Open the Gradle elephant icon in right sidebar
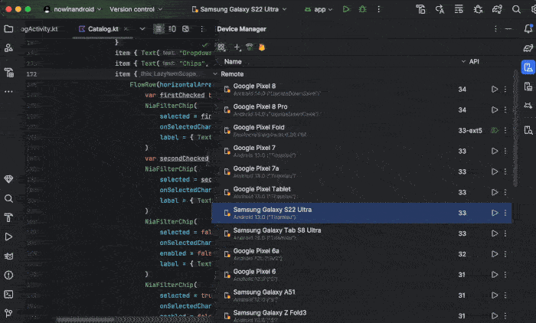 (x=528, y=48)
